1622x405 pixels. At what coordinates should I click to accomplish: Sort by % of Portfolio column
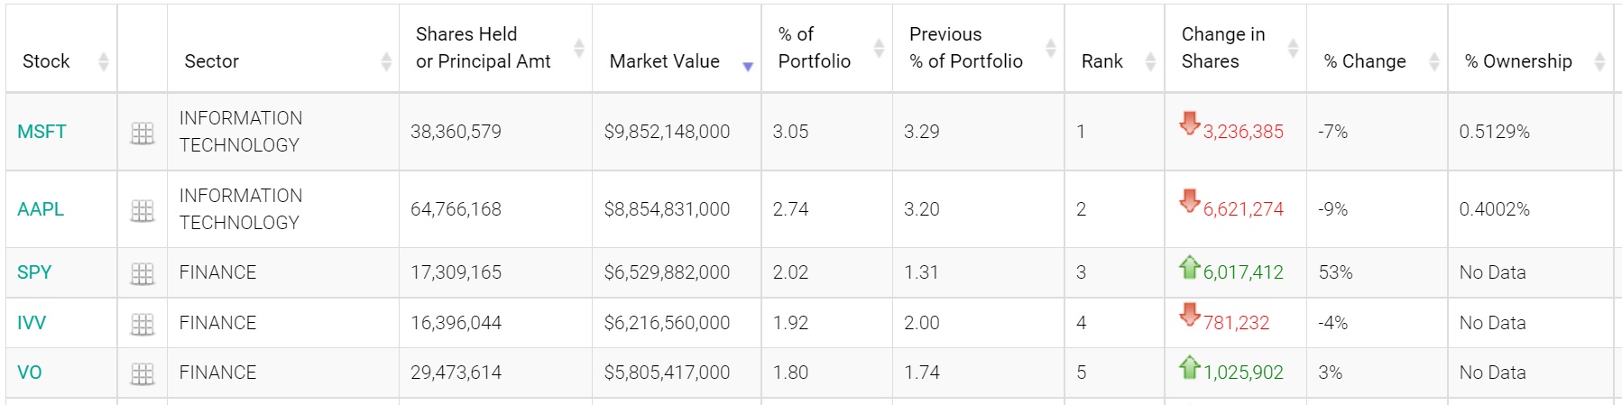[x=814, y=48]
